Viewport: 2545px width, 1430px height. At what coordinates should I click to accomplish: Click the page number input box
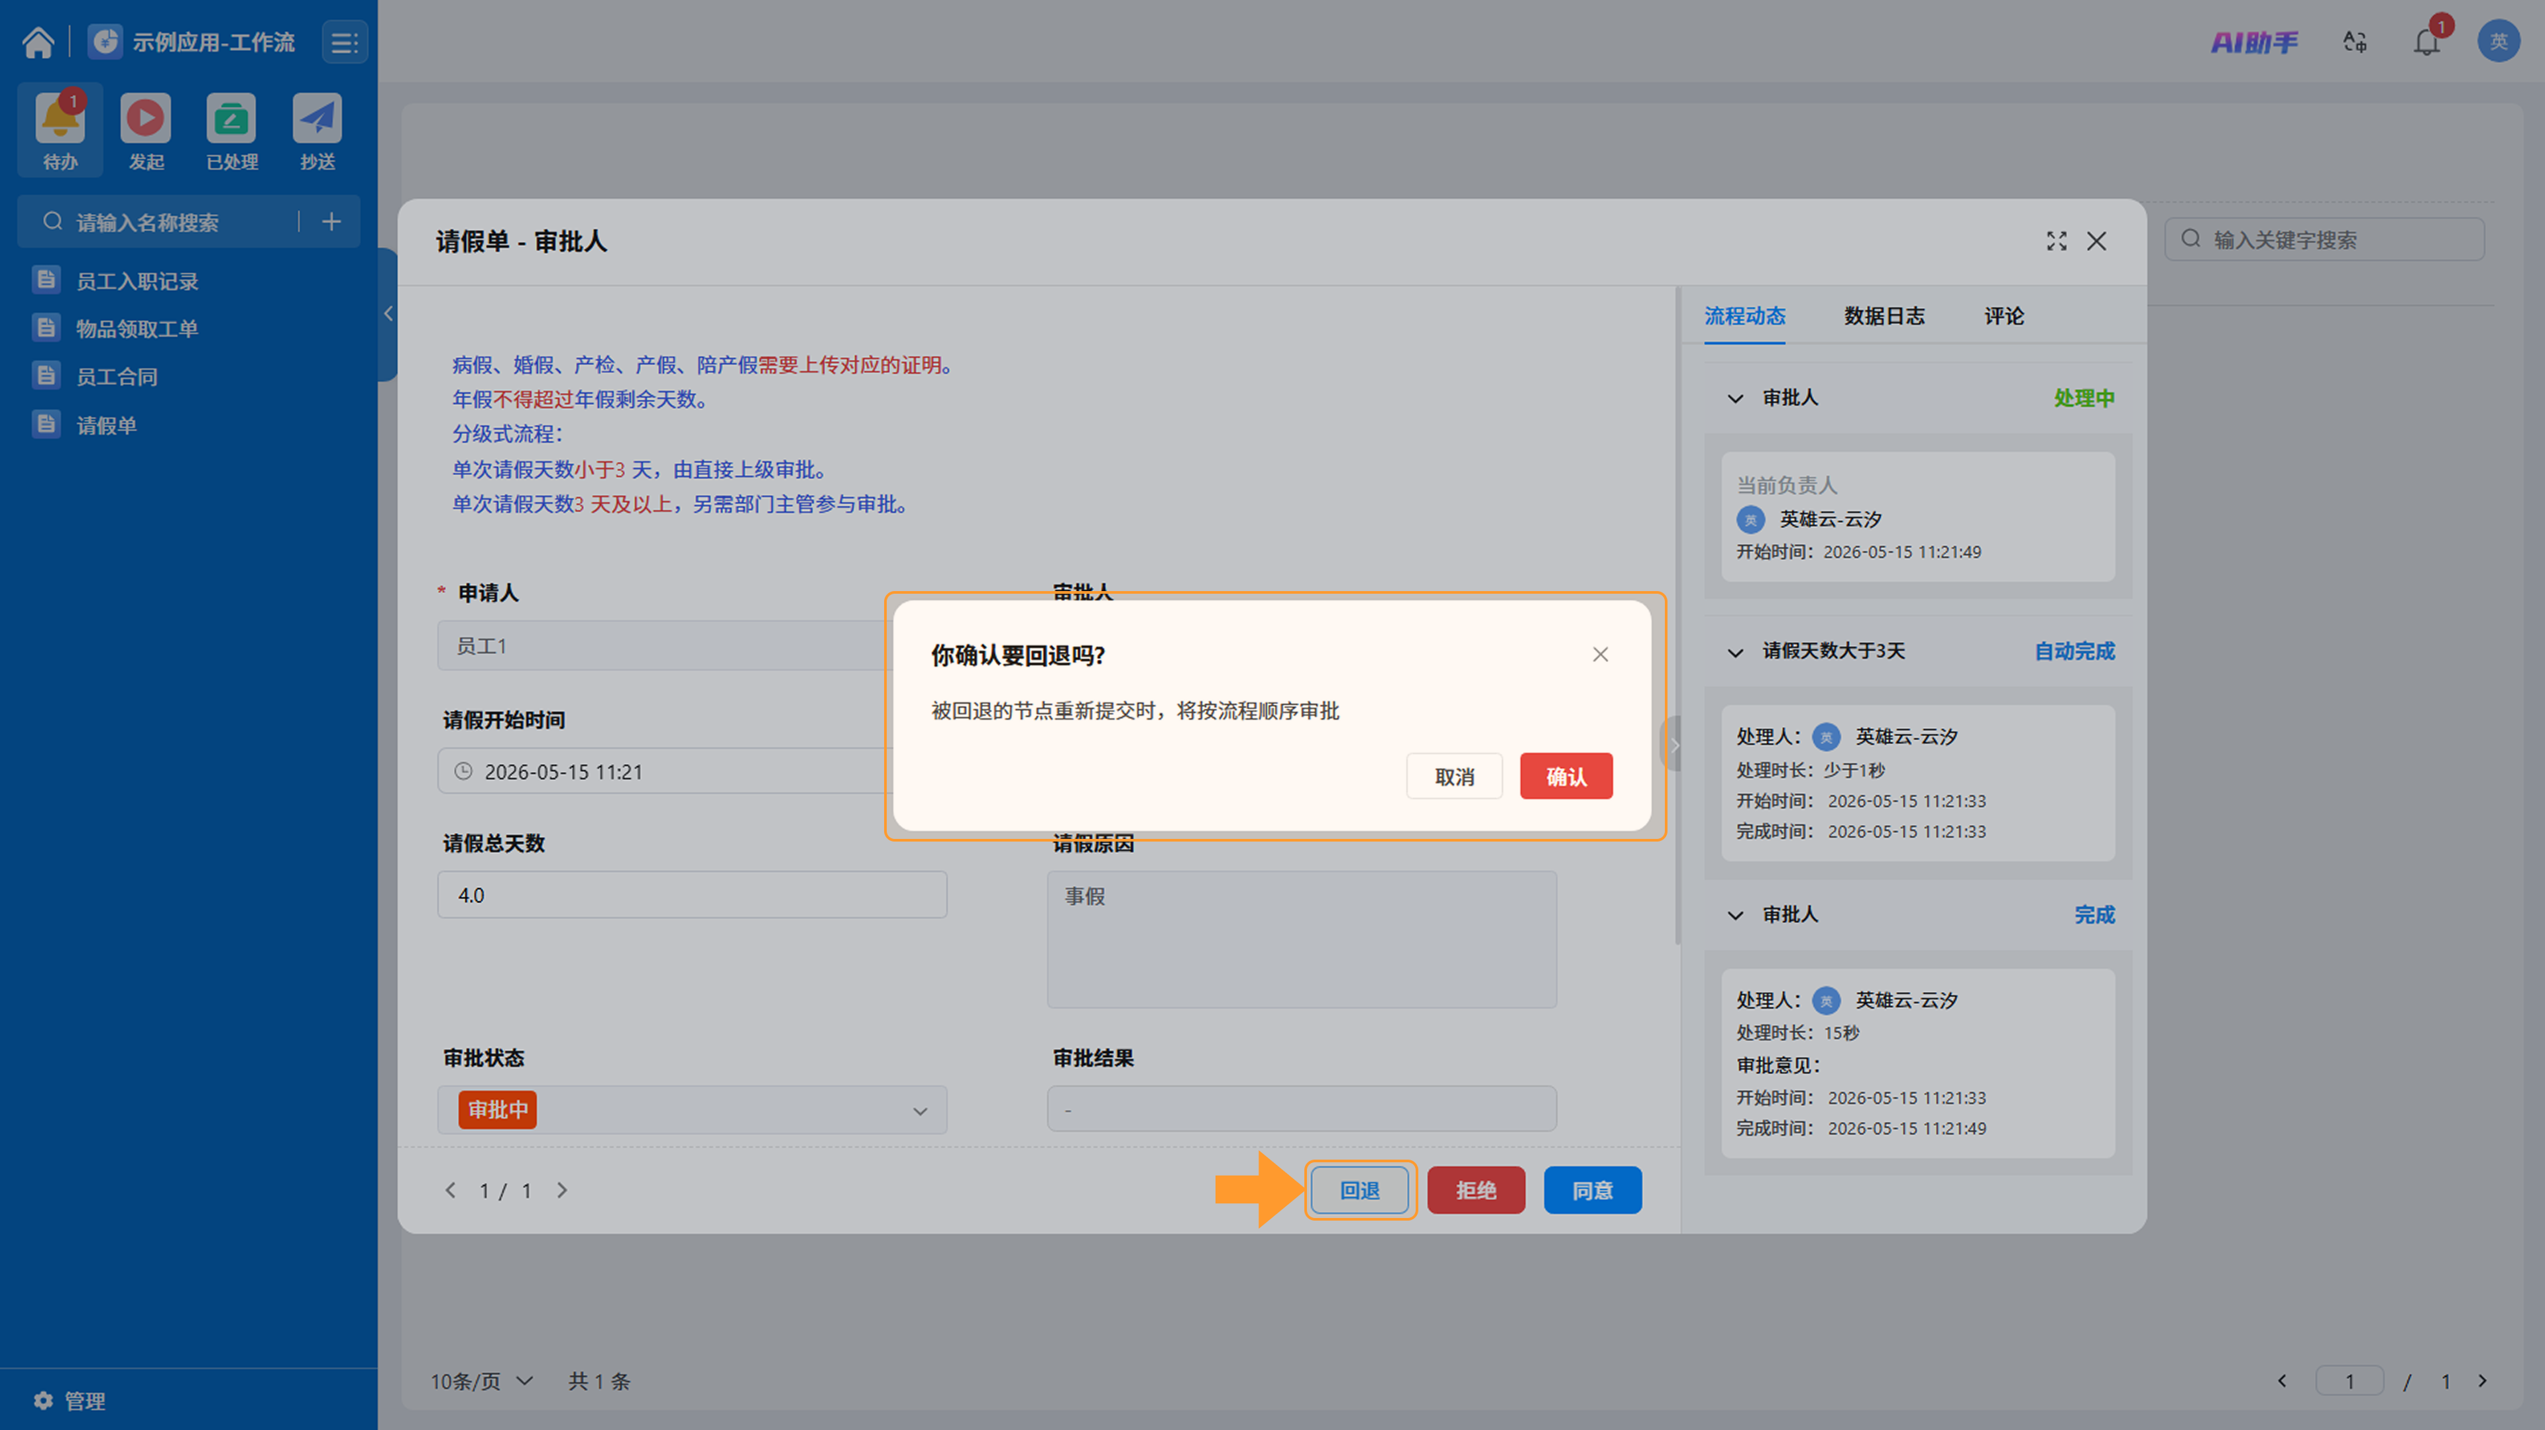point(2349,1380)
